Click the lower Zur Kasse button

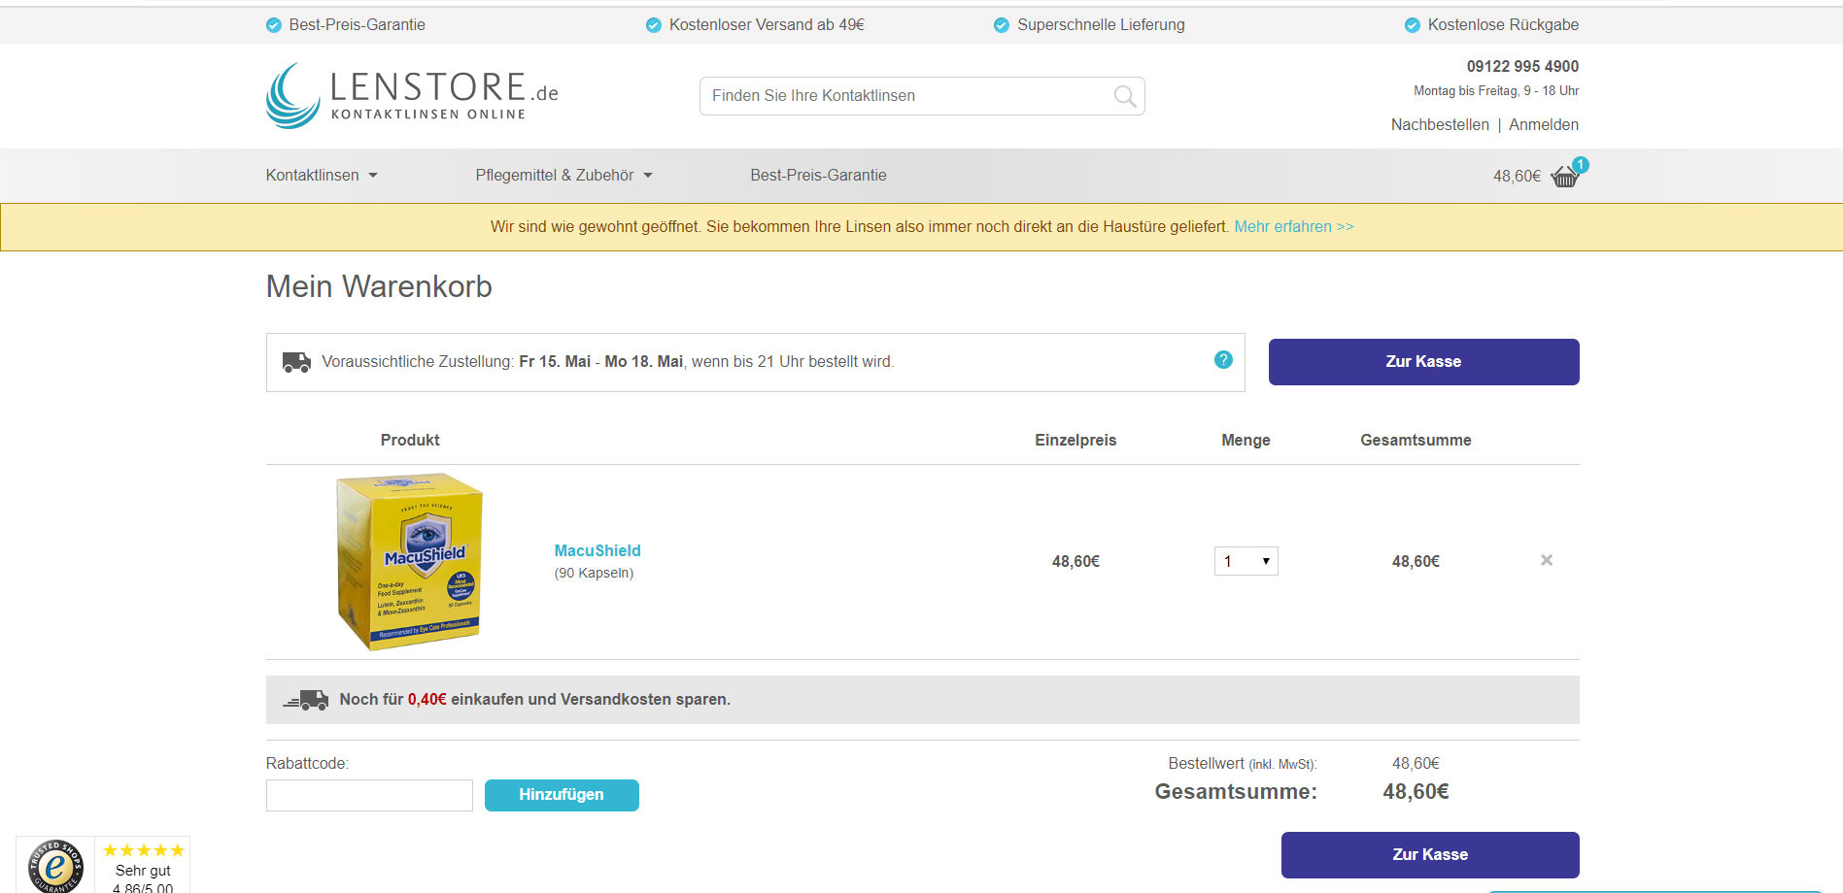1430,855
